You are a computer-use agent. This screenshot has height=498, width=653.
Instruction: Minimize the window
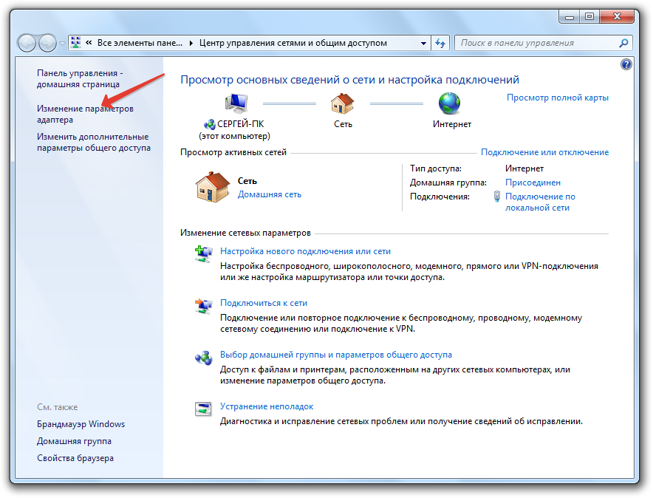coord(570,17)
